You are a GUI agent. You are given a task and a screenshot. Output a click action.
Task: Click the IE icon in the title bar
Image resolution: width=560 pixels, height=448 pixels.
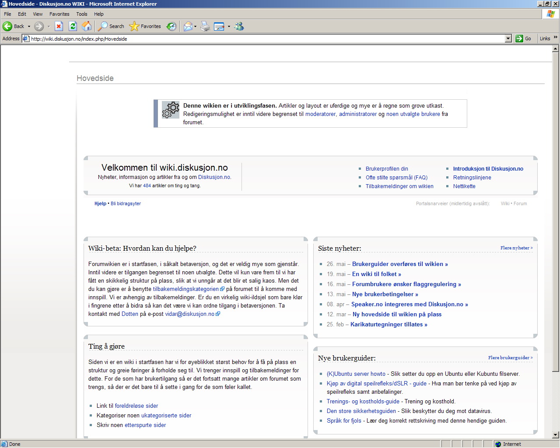pos(4,4)
